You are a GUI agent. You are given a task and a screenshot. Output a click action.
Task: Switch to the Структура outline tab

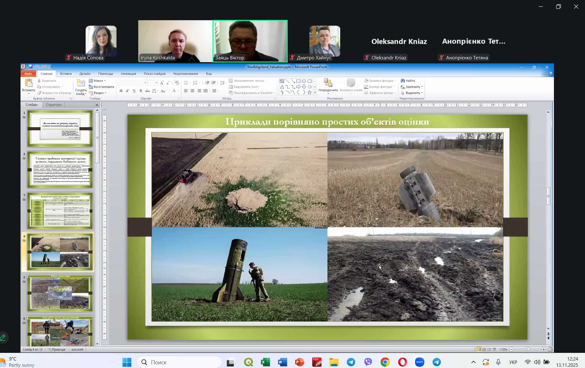(x=54, y=104)
